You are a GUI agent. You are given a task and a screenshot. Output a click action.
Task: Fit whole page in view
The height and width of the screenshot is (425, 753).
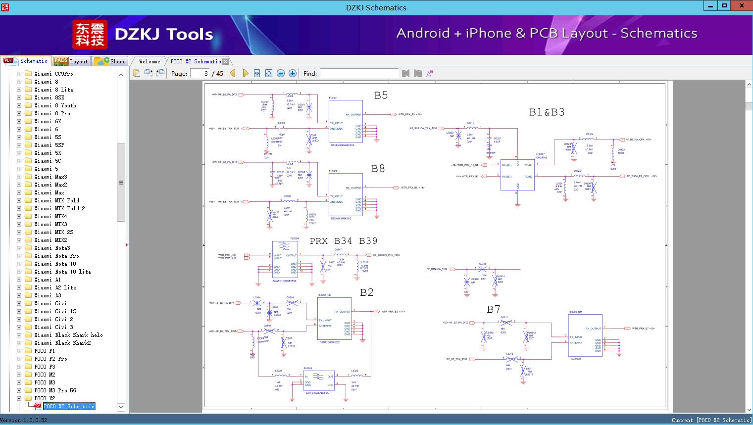269,73
